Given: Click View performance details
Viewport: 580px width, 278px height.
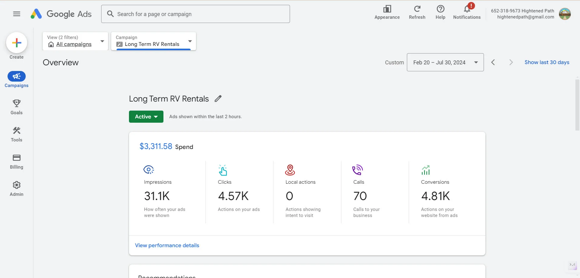Looking at the screenshot, I should (x=167, y=245).
